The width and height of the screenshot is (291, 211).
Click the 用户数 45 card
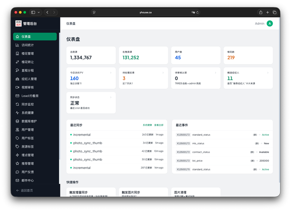pyautogui.click(x=196, y=55)
